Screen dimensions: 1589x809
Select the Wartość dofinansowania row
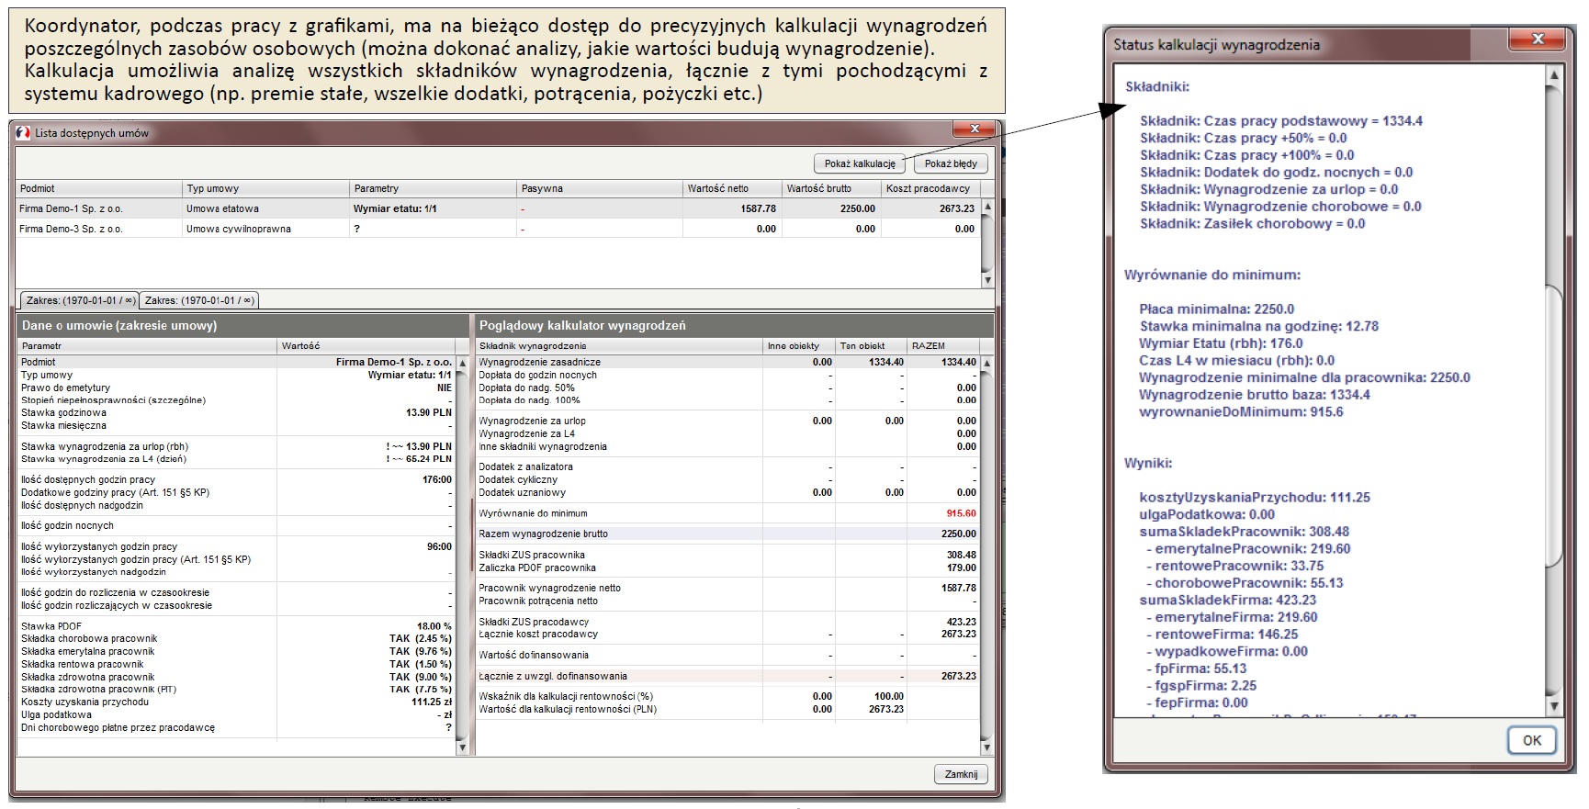pyautogui.click(x=727, y=655)
